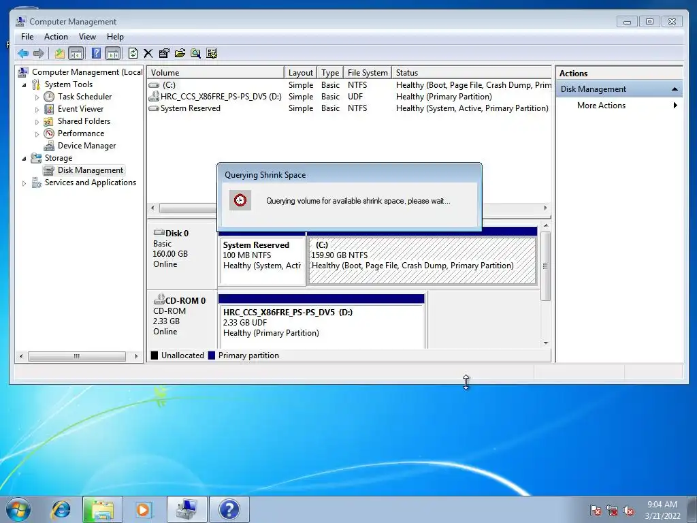Click the File System column header
This screenshot has width=697, height=523.
tap(368, 72)
